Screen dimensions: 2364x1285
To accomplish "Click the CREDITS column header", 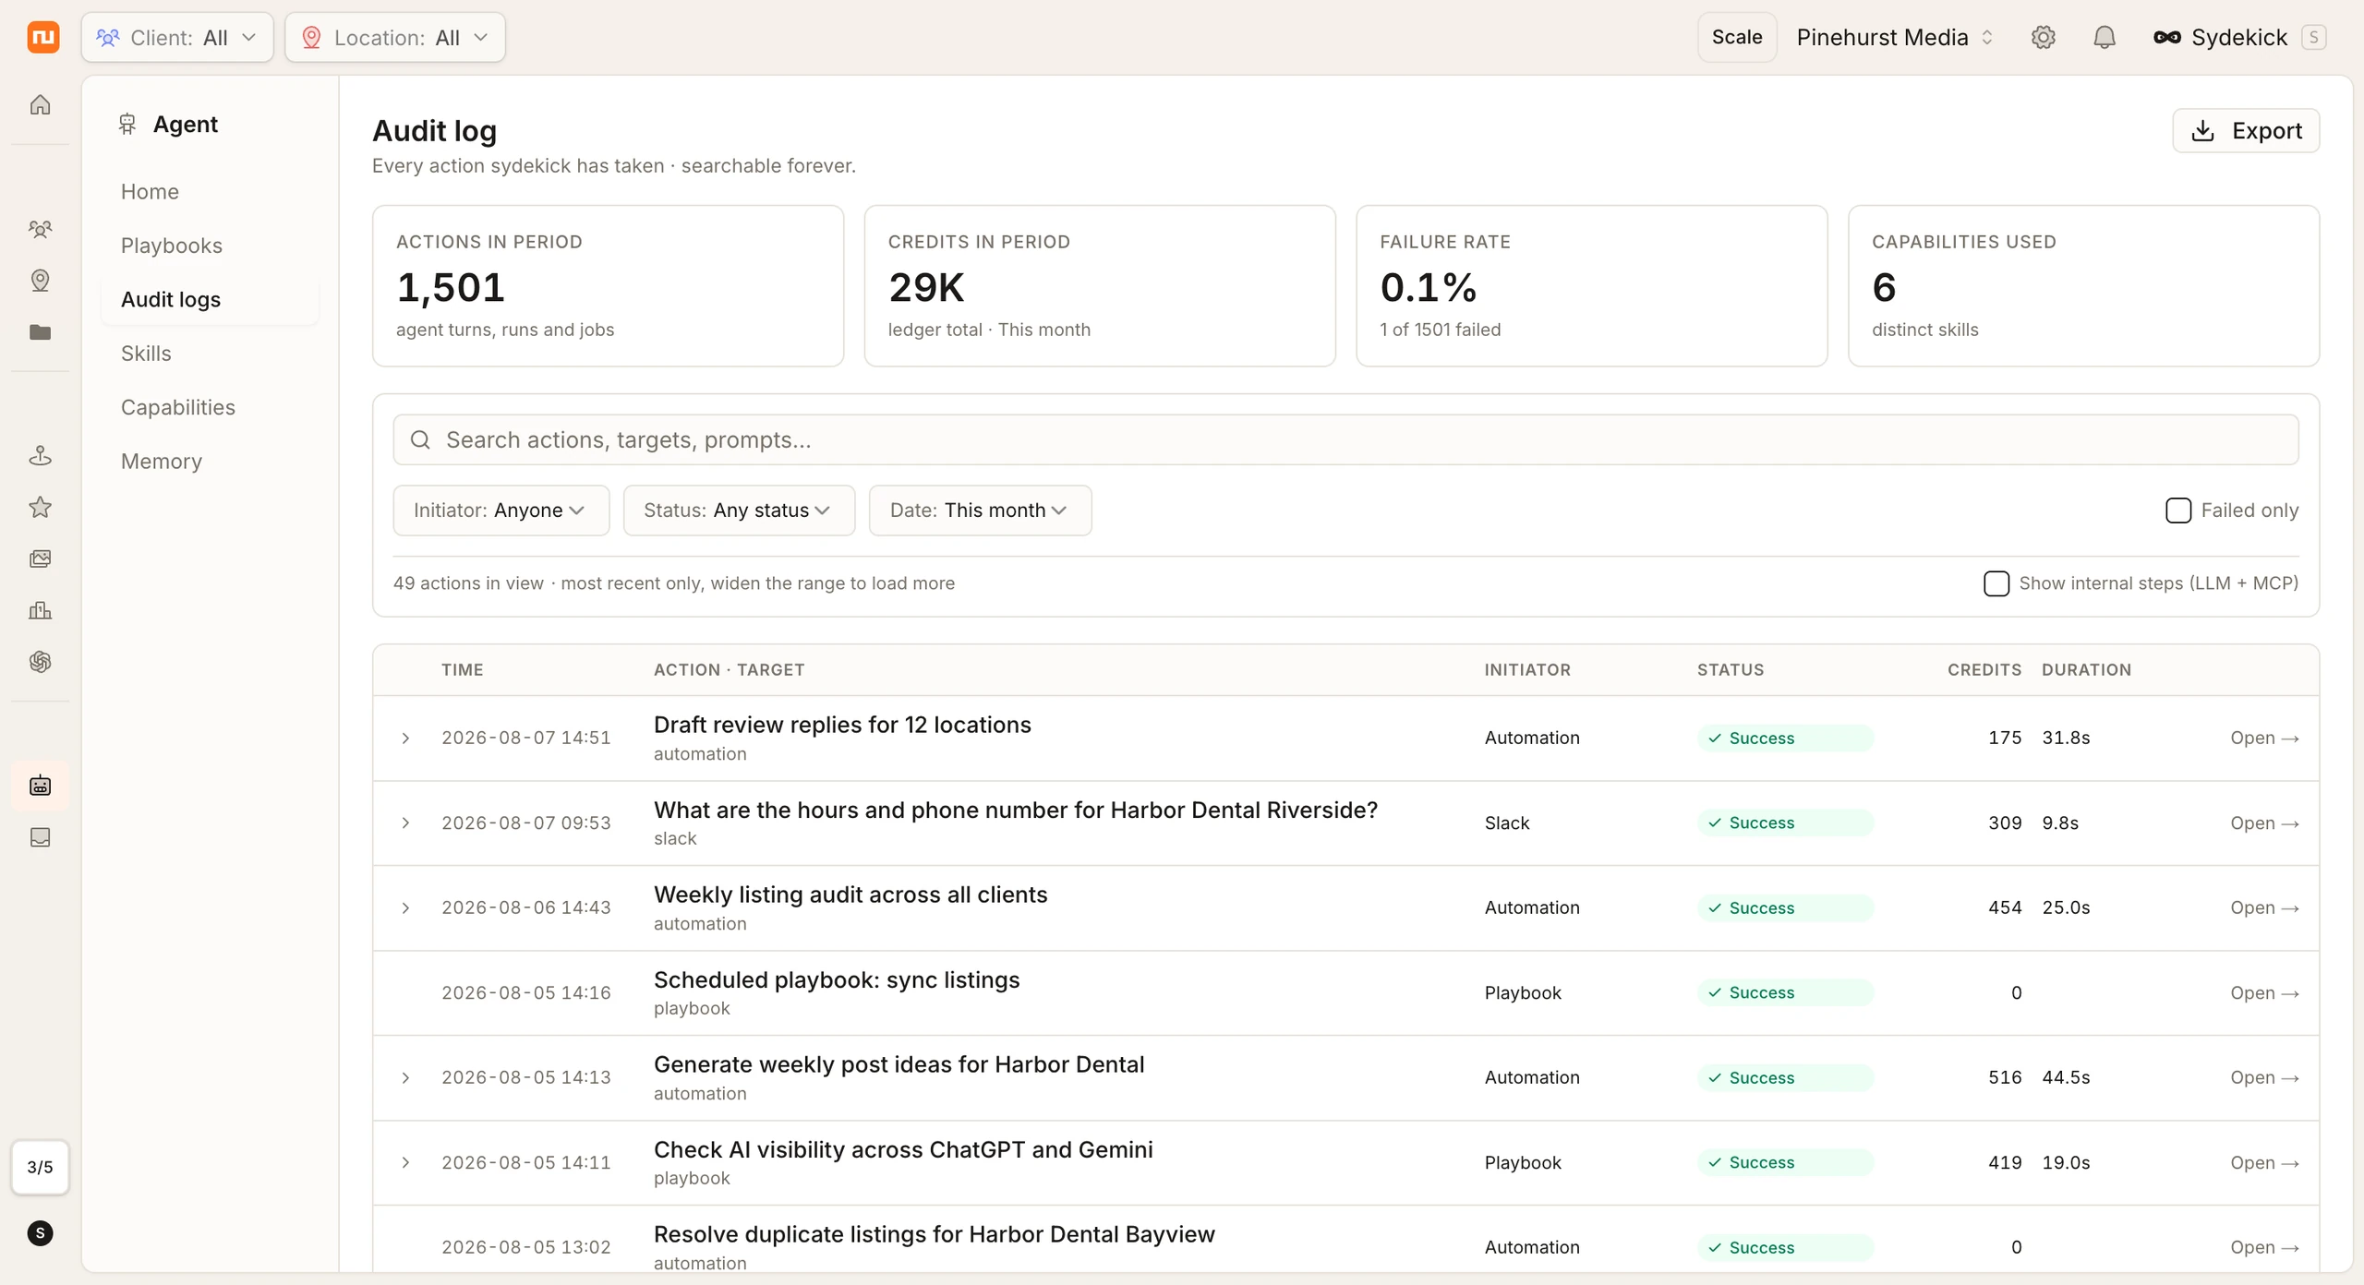I will coord(1984,669).
